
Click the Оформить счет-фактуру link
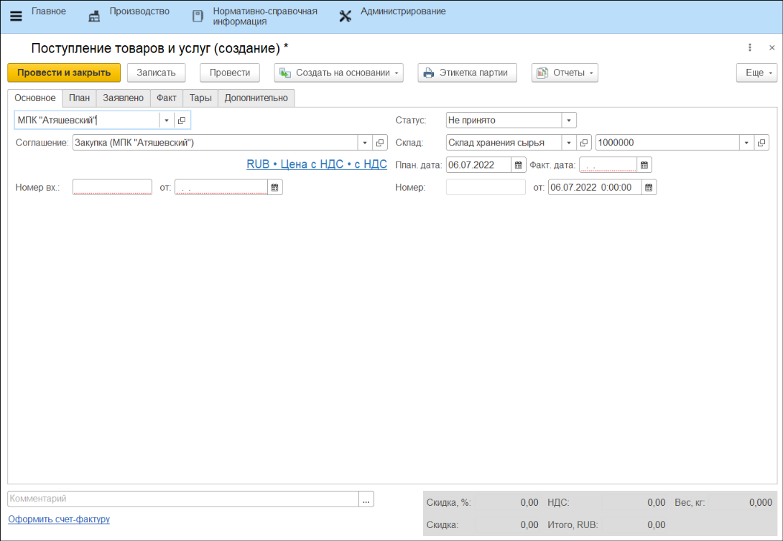click(59, 519)
